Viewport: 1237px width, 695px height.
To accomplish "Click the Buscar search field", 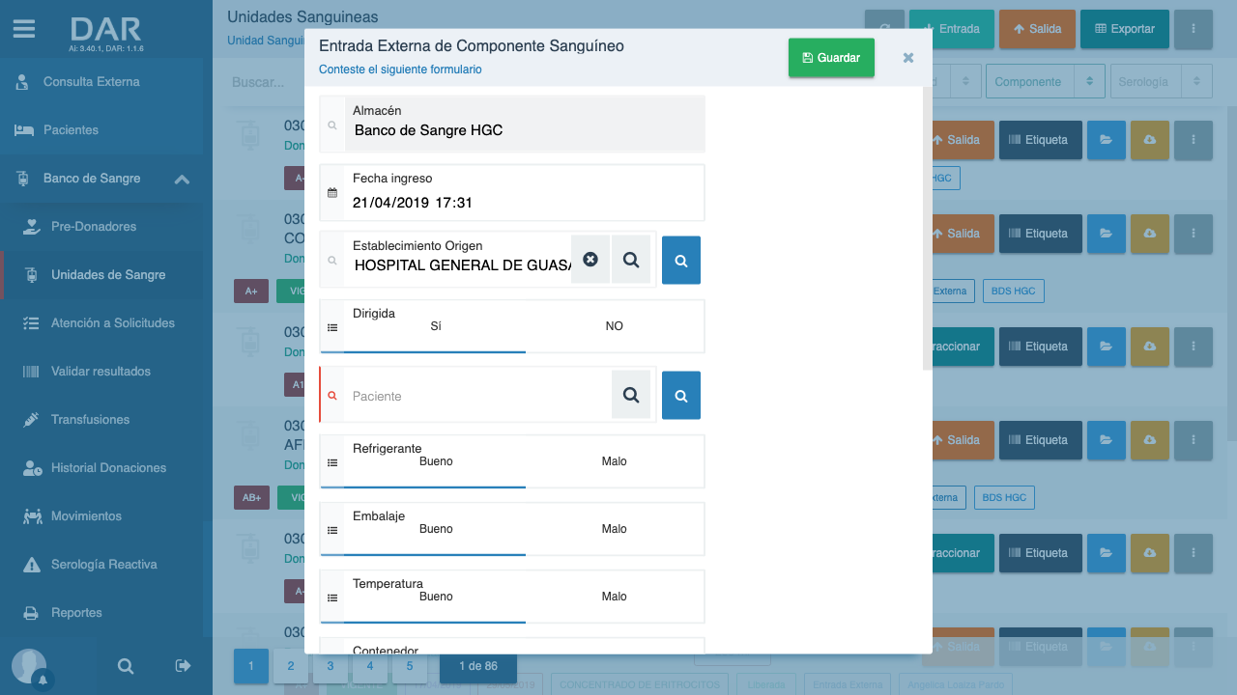I will pos(263,82).
